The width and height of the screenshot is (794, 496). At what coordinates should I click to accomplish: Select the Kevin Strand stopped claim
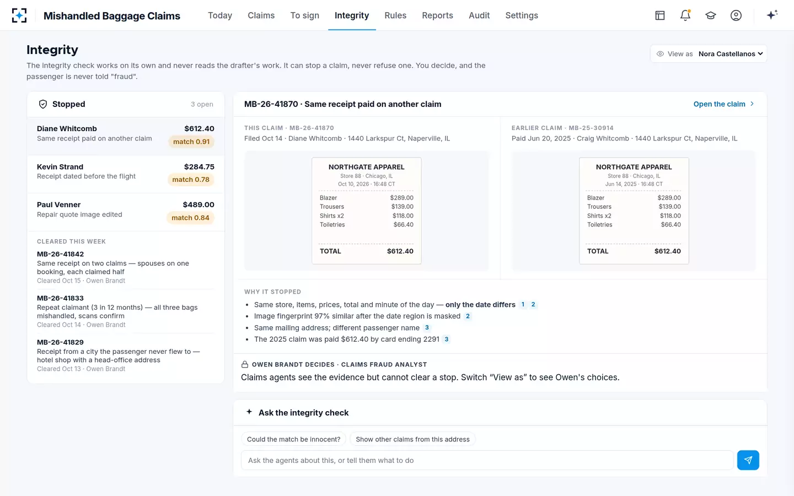pyautogui.click(x=126, y=174)
